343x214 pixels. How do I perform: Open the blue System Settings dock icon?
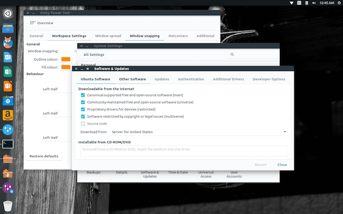click(x=8, y=129)
